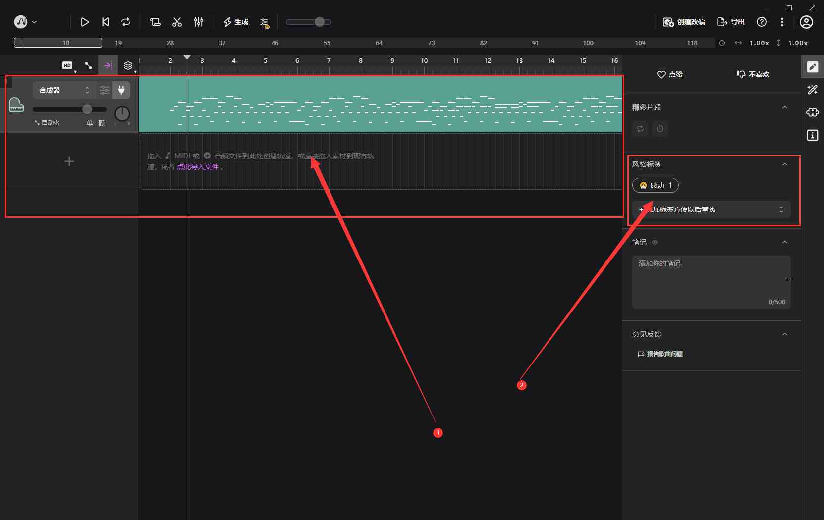Select the 感动 style tag chip
Screen dimensions: 824x520
(656, 185)
